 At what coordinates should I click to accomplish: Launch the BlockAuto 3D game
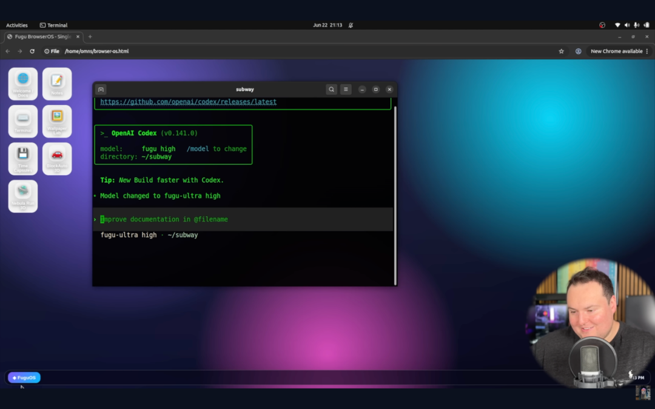click(x=57, y=159)
